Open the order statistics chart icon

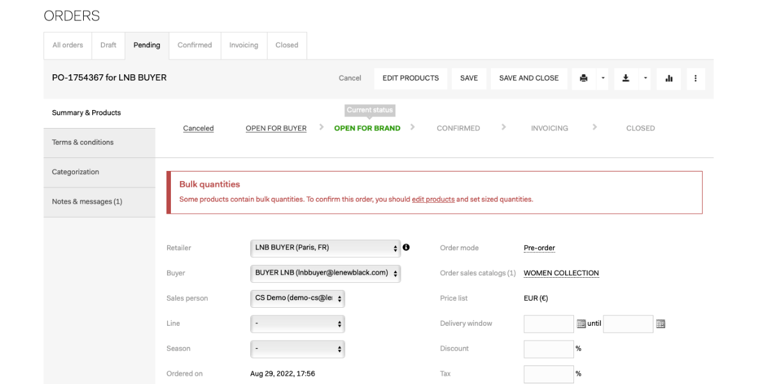coord(669,78)
